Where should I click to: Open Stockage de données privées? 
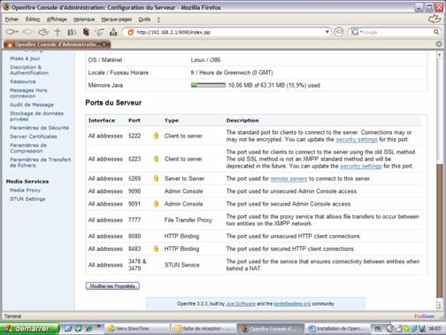point(36,116)
